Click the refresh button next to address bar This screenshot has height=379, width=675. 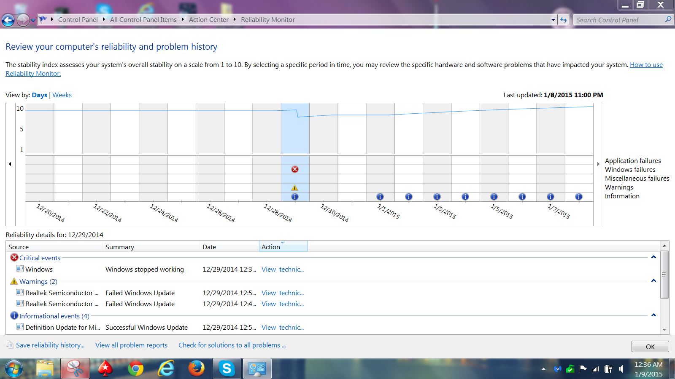(564, 20)
